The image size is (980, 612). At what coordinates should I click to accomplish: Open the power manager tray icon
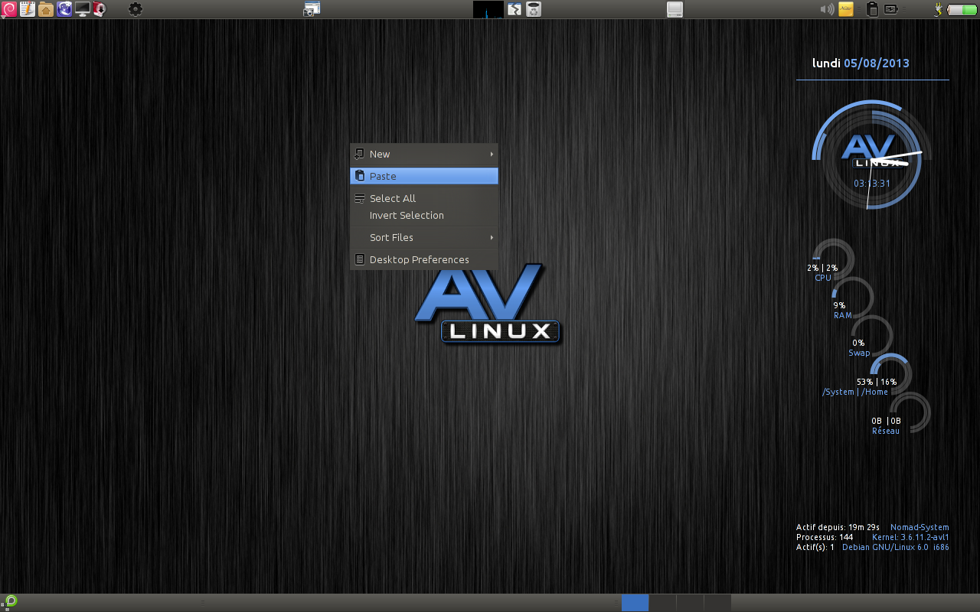pyautogui.click(x=892, y=9)
